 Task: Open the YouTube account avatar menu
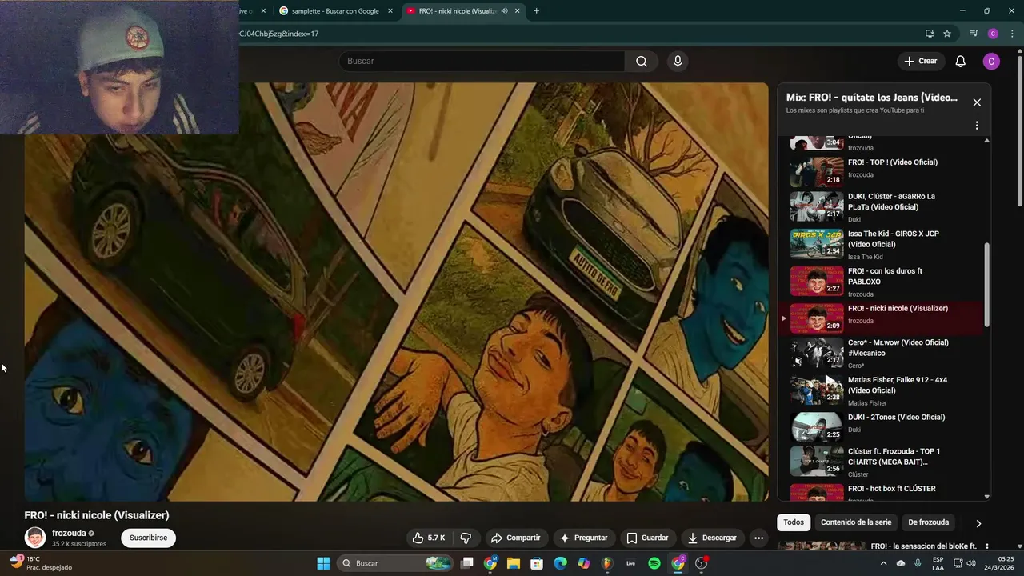pos(991,62)
